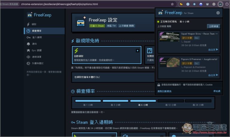Click Squad Weapon Skins thumbnail image

point(170,37)
